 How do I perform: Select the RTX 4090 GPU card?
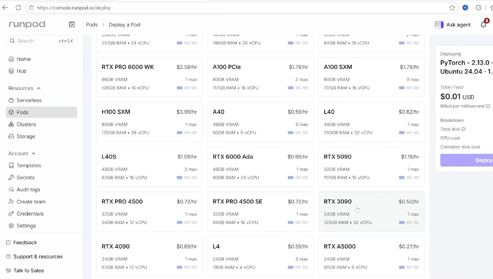tap(149, 256)
